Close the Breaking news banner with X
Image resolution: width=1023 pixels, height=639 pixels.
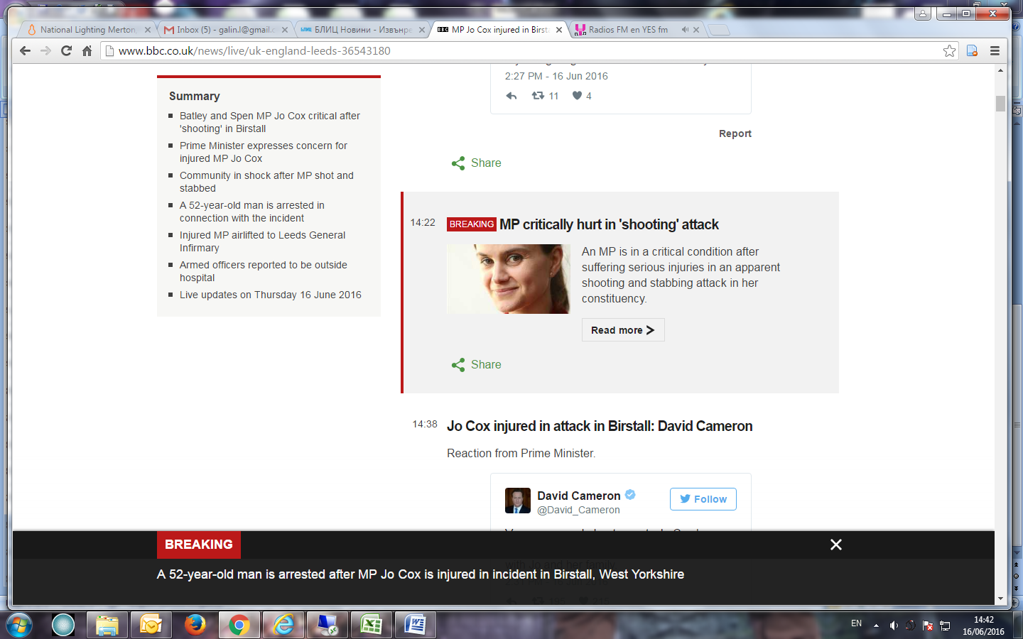836,545
